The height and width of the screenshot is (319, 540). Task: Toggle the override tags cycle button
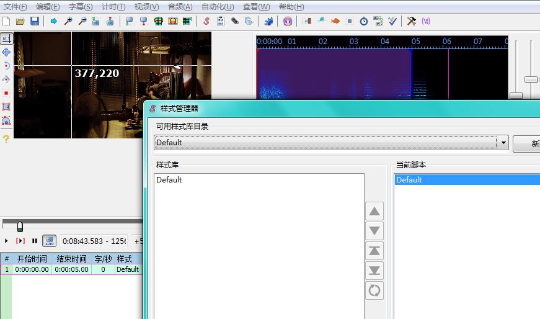click(x=425, y=21)
